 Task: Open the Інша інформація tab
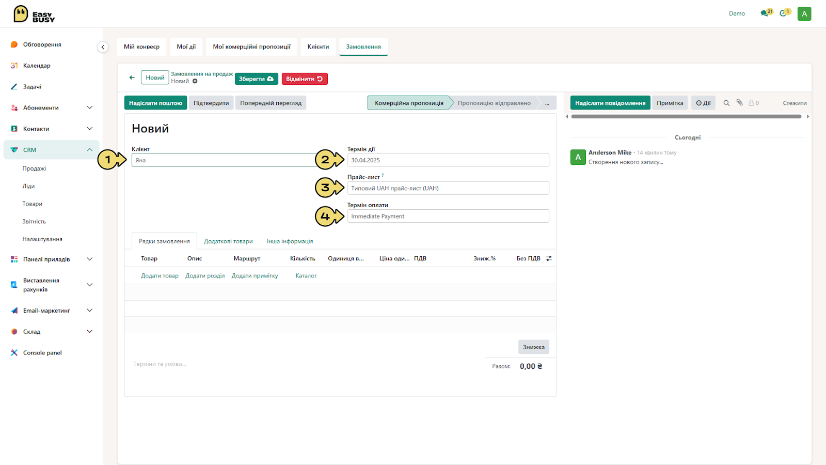tap(290, 241)
